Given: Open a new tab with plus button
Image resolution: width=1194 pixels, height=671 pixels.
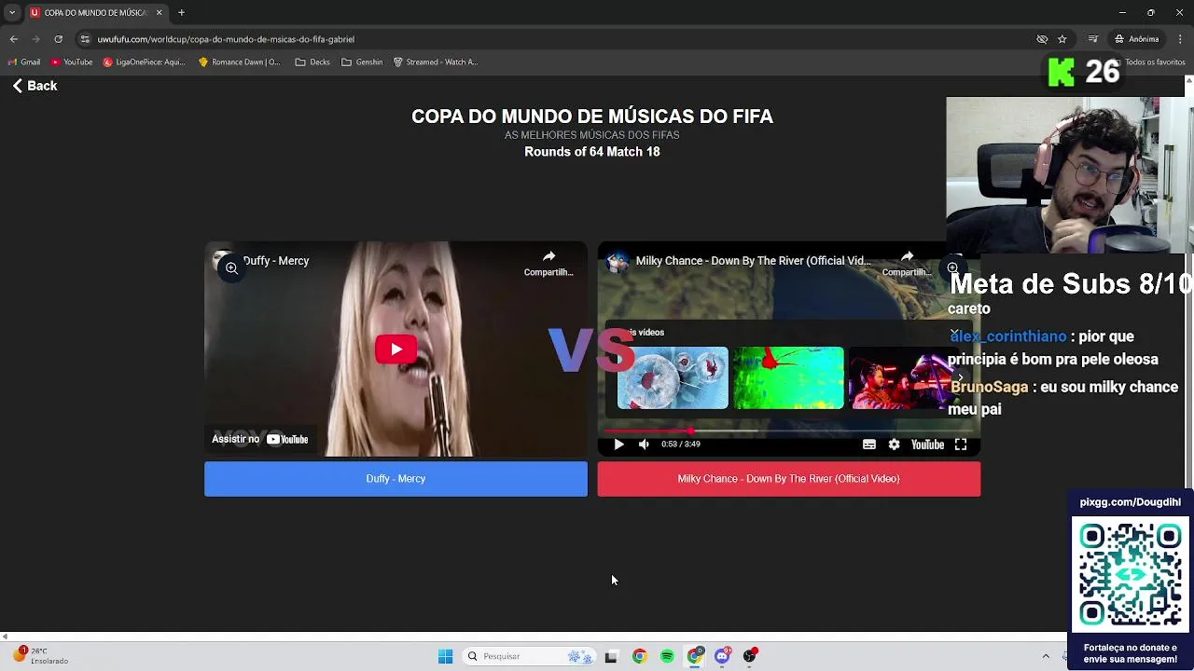Looking at the screenshot, I should 181,13.
